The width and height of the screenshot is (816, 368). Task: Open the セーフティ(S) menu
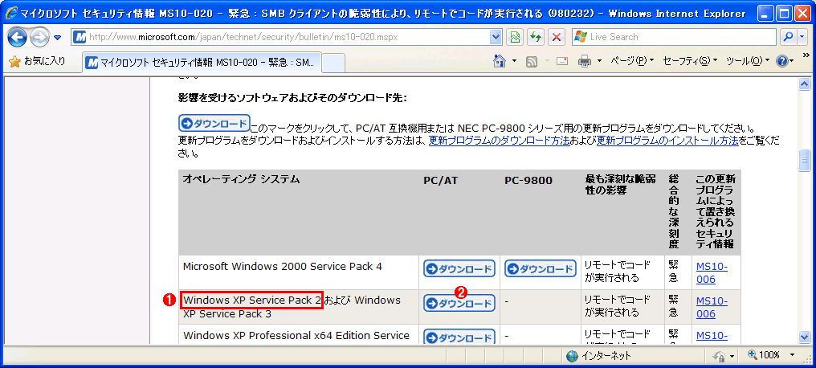(691, 61)
